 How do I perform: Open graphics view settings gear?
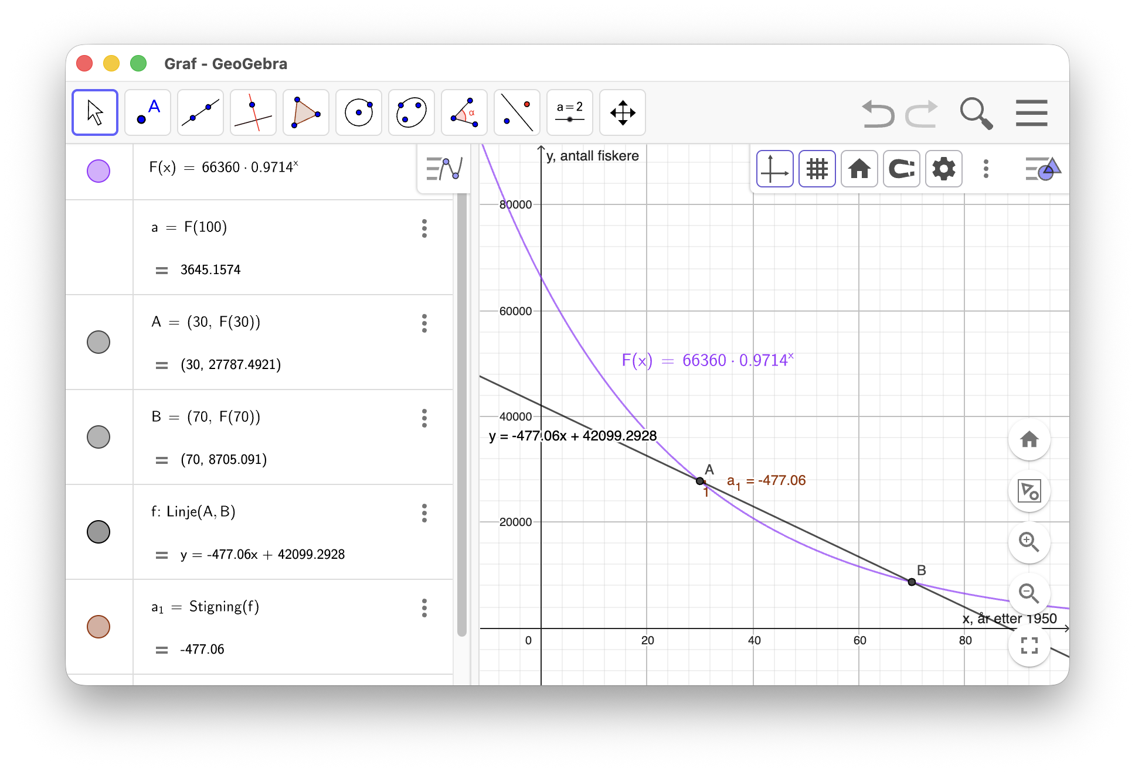[944, 169]
